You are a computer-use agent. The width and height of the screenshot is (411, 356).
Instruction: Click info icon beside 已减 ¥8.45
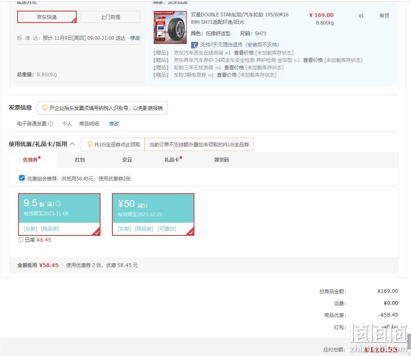(21, 240)
